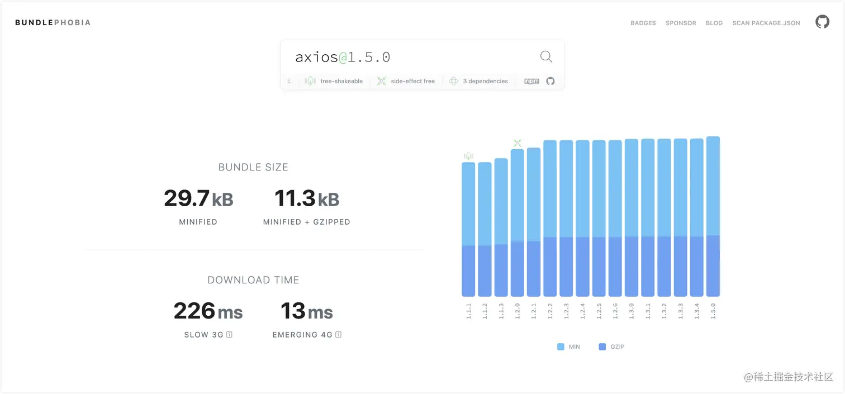845x394 pixels.
Task: Click the info icon next to SLOW 3G
Action: pos(229,335)
